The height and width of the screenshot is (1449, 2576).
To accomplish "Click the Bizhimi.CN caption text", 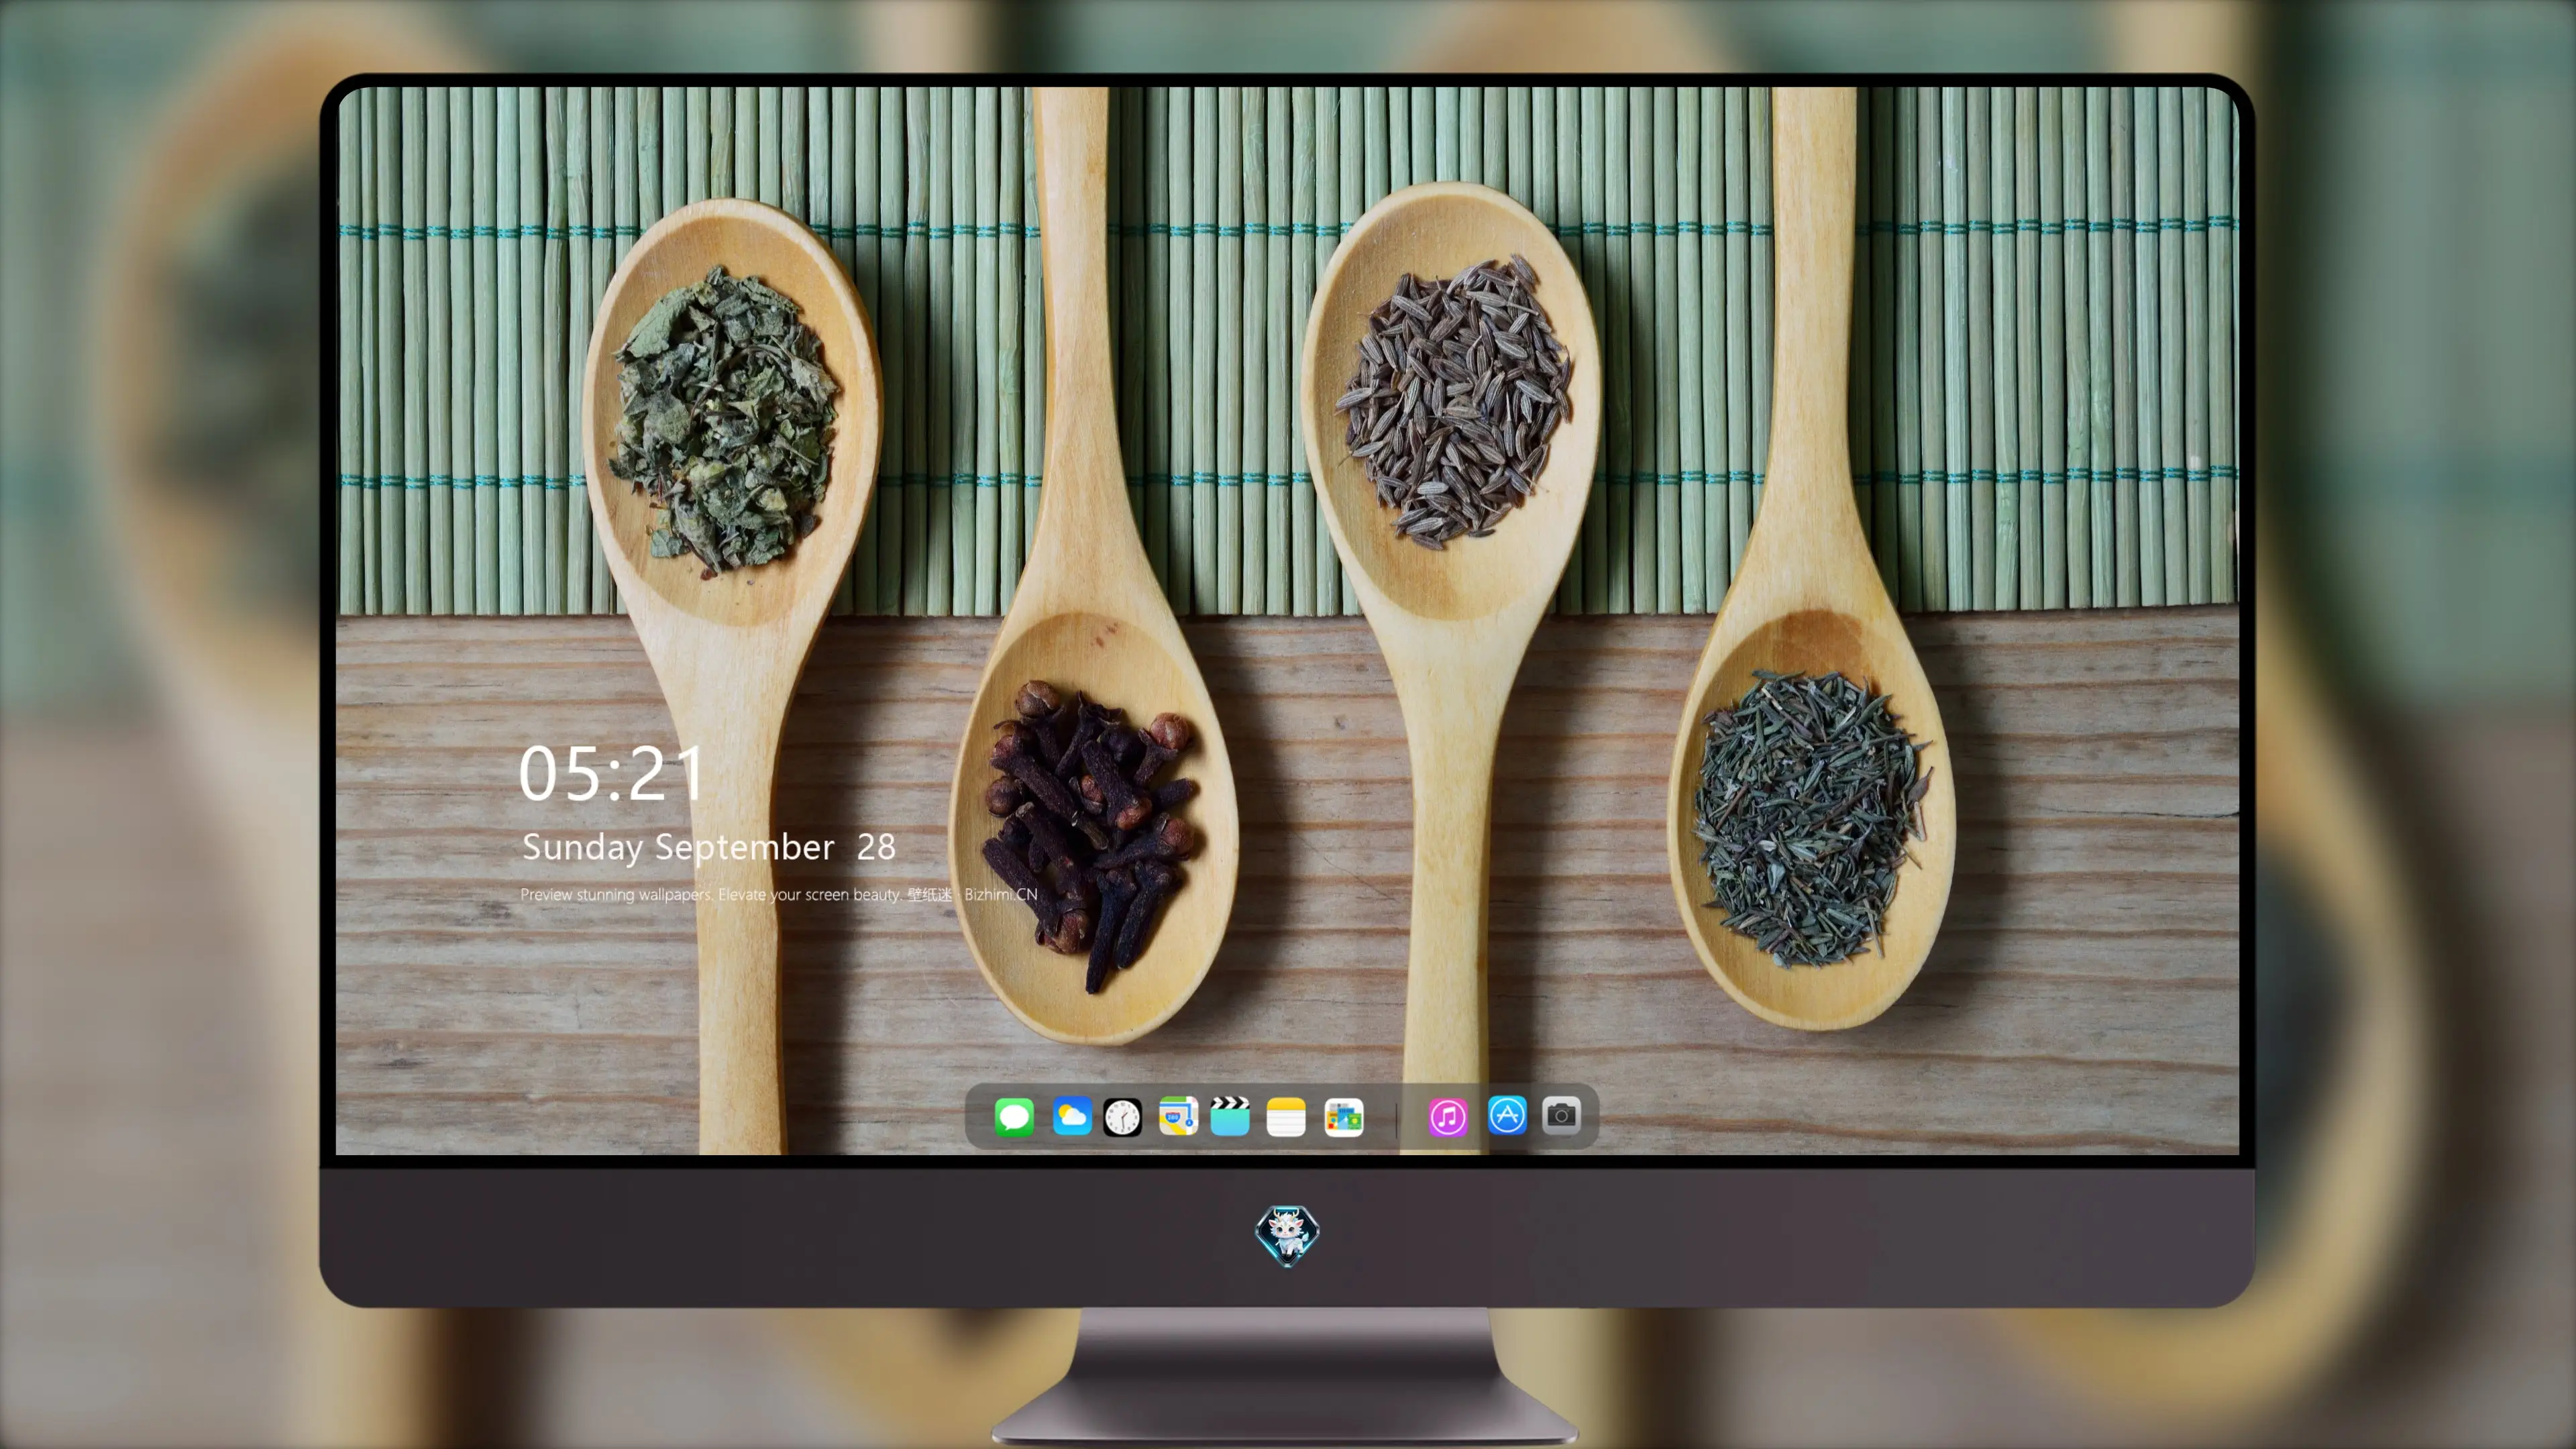I will pos(1001,894).
